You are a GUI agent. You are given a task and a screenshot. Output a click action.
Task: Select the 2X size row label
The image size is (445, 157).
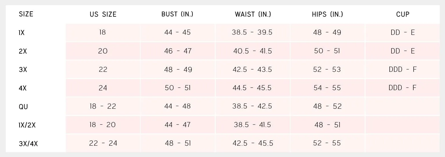[x=23, y=51]
